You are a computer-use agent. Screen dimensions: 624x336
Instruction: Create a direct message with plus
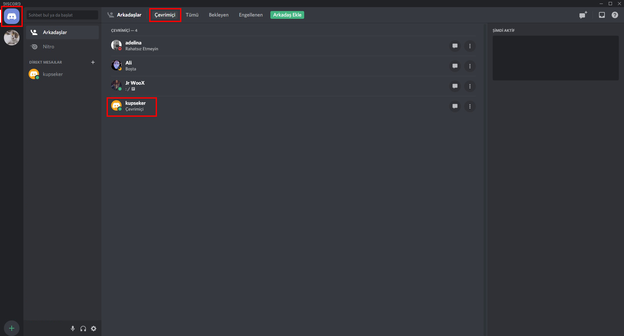tap(93, 62)
